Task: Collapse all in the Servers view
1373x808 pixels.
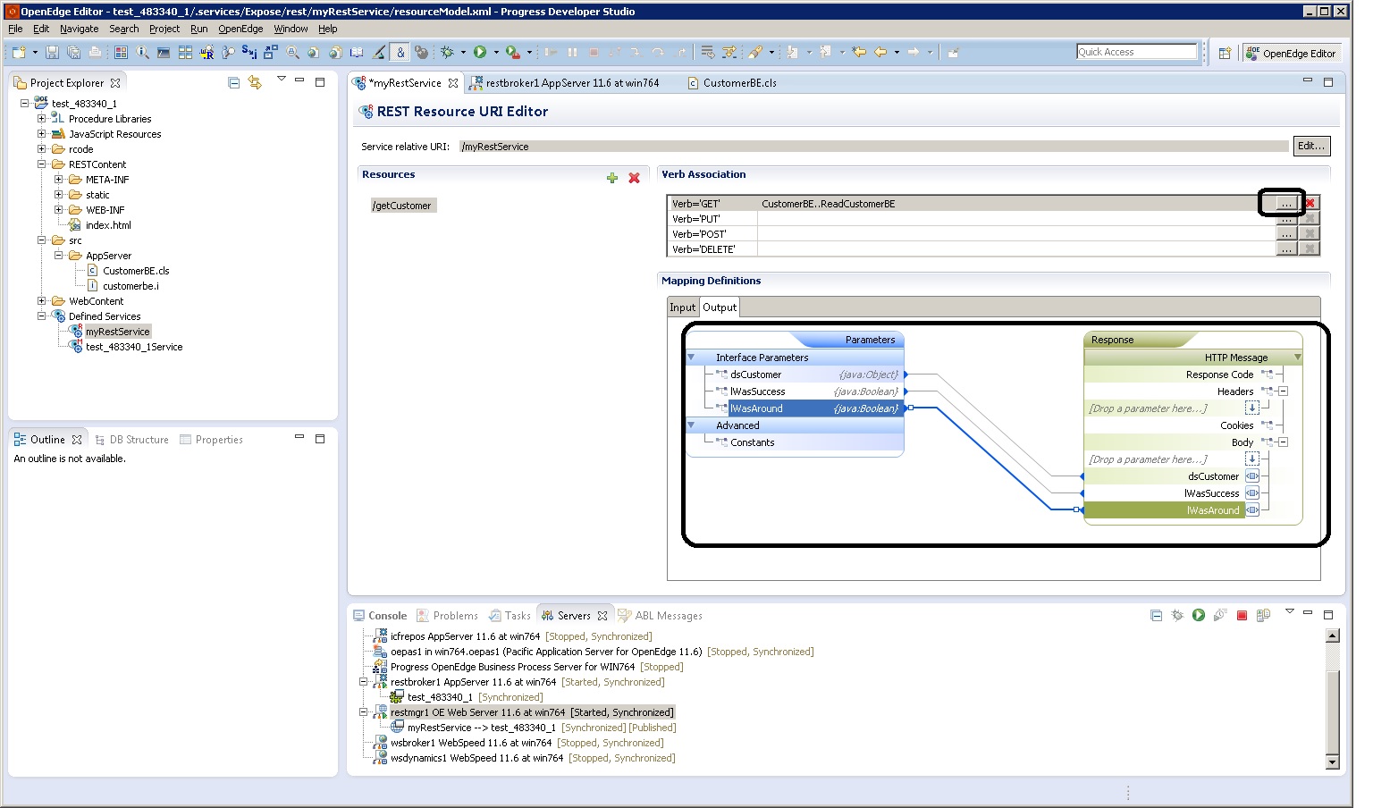Action: click(x=1156, y=615)
